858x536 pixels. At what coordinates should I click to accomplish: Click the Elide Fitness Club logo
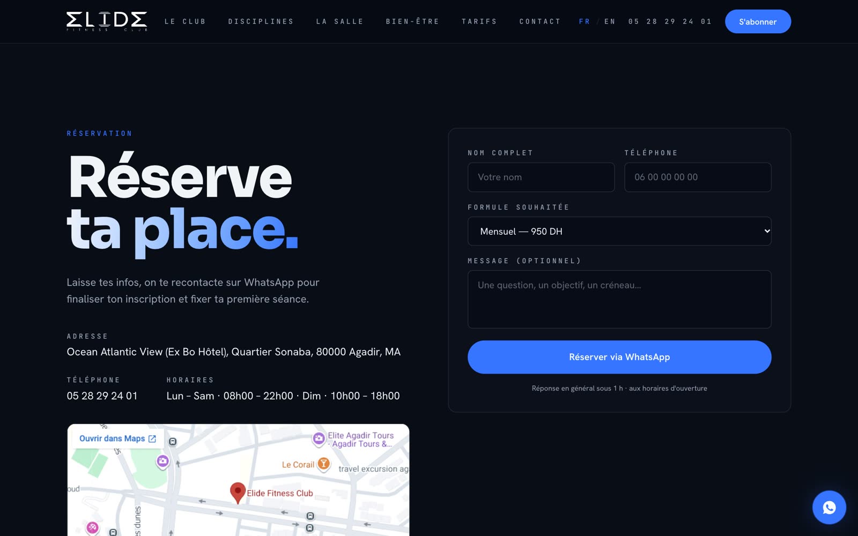pyautogui.click(x=107, y=21)
